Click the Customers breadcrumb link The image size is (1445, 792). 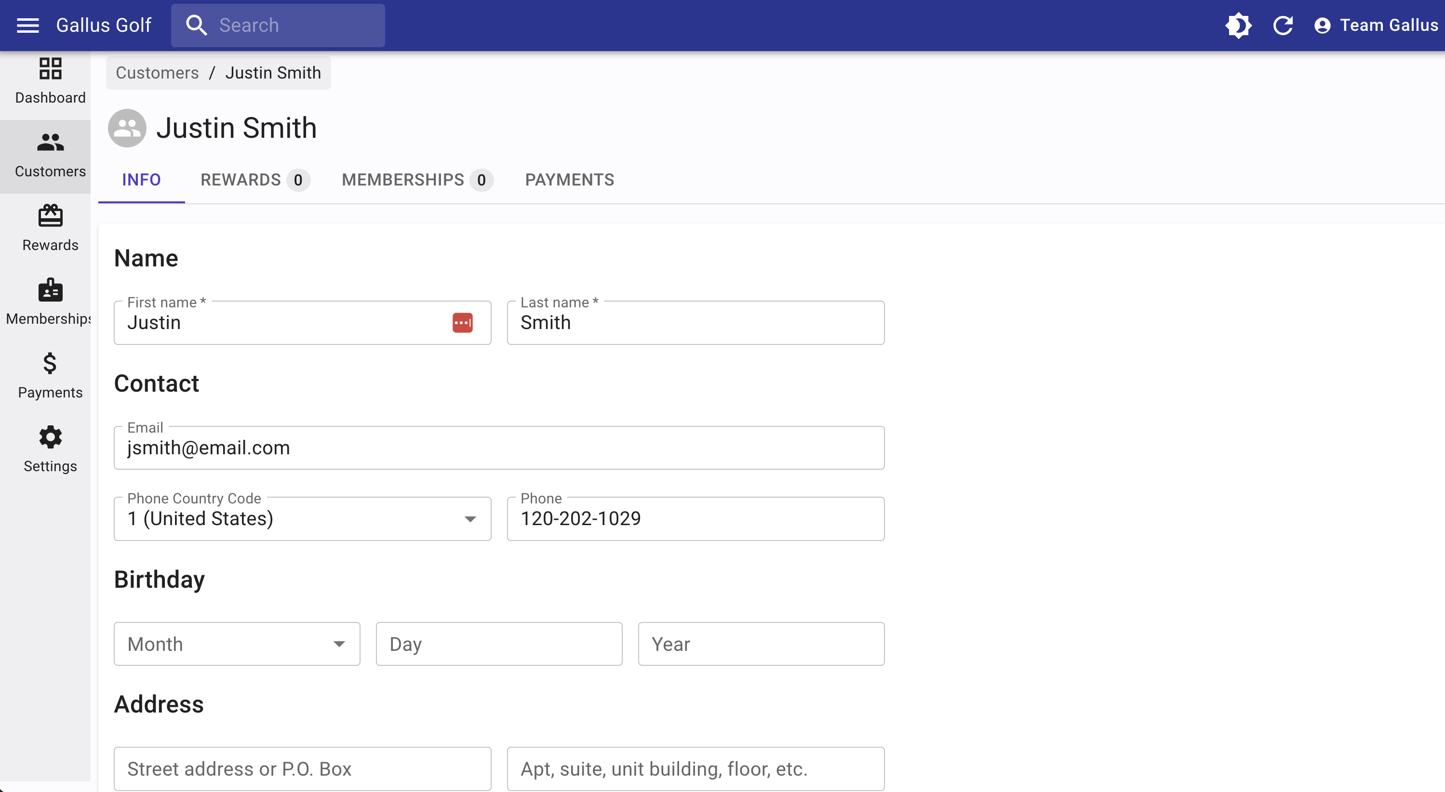click(157, 72)
